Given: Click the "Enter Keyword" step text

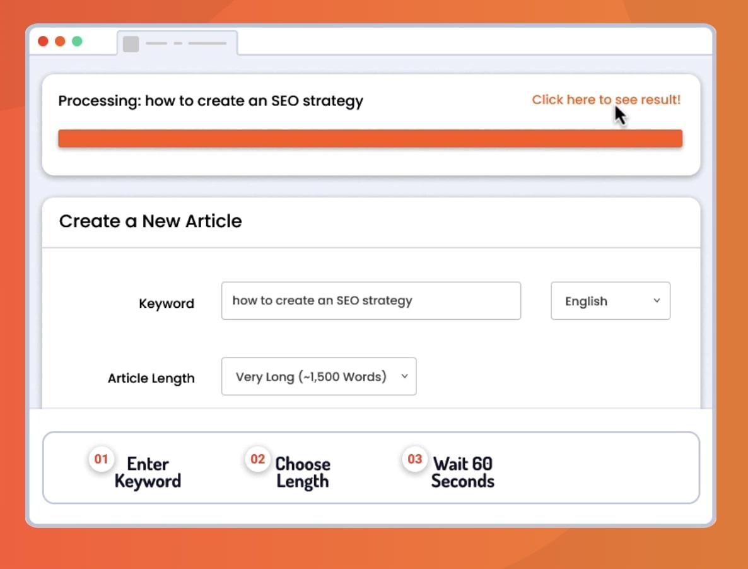Looking at the screenshot, I should pyautogui.click(x=148, y=472).
